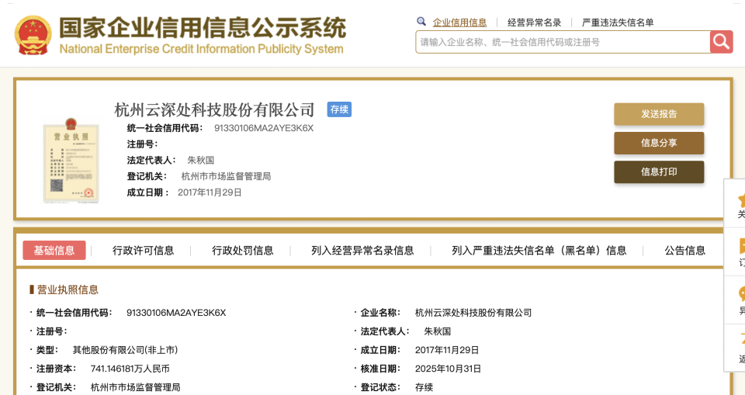The height and width of the screenshot is (395, 745).
Task: Click 法定代表人 value 朱秋国 in license info
Action: click(x=437, y=331)
